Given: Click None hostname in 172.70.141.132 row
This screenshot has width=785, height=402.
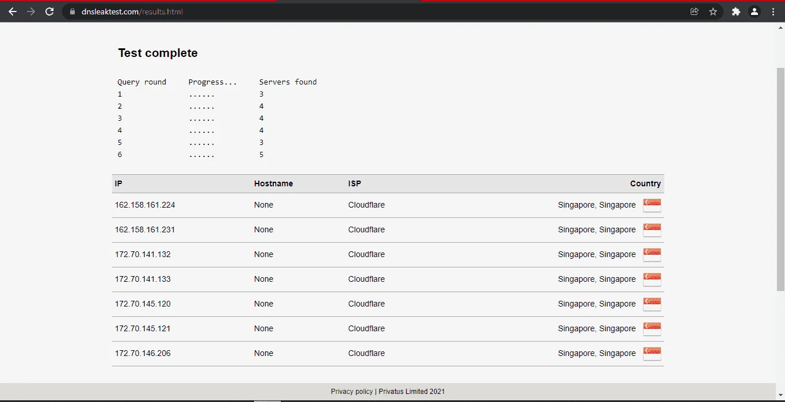Looking at the screenshot, I should tap(263, 255).
